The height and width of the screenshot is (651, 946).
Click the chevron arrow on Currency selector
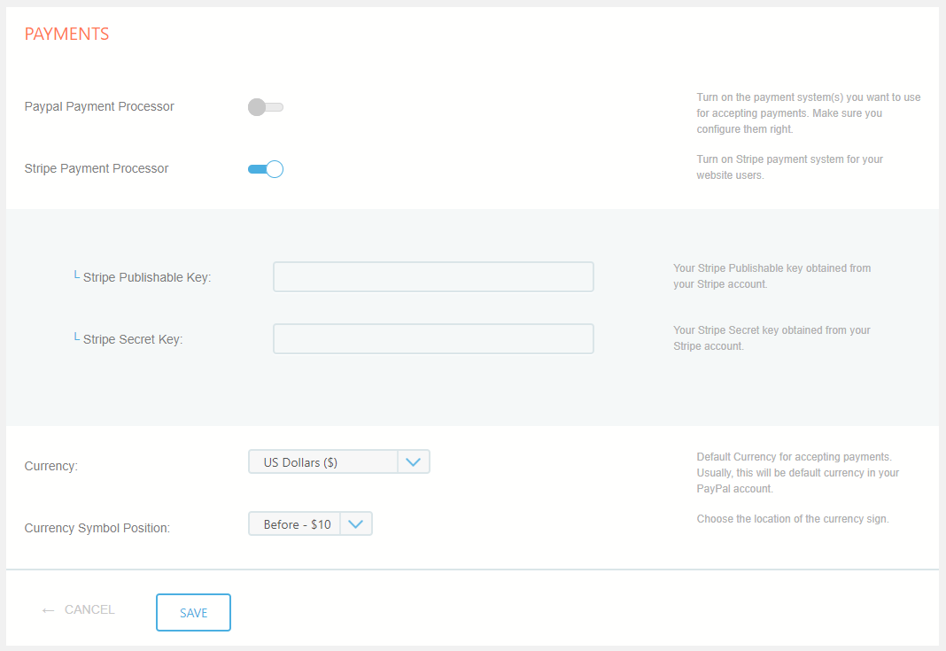coord(413,461)
